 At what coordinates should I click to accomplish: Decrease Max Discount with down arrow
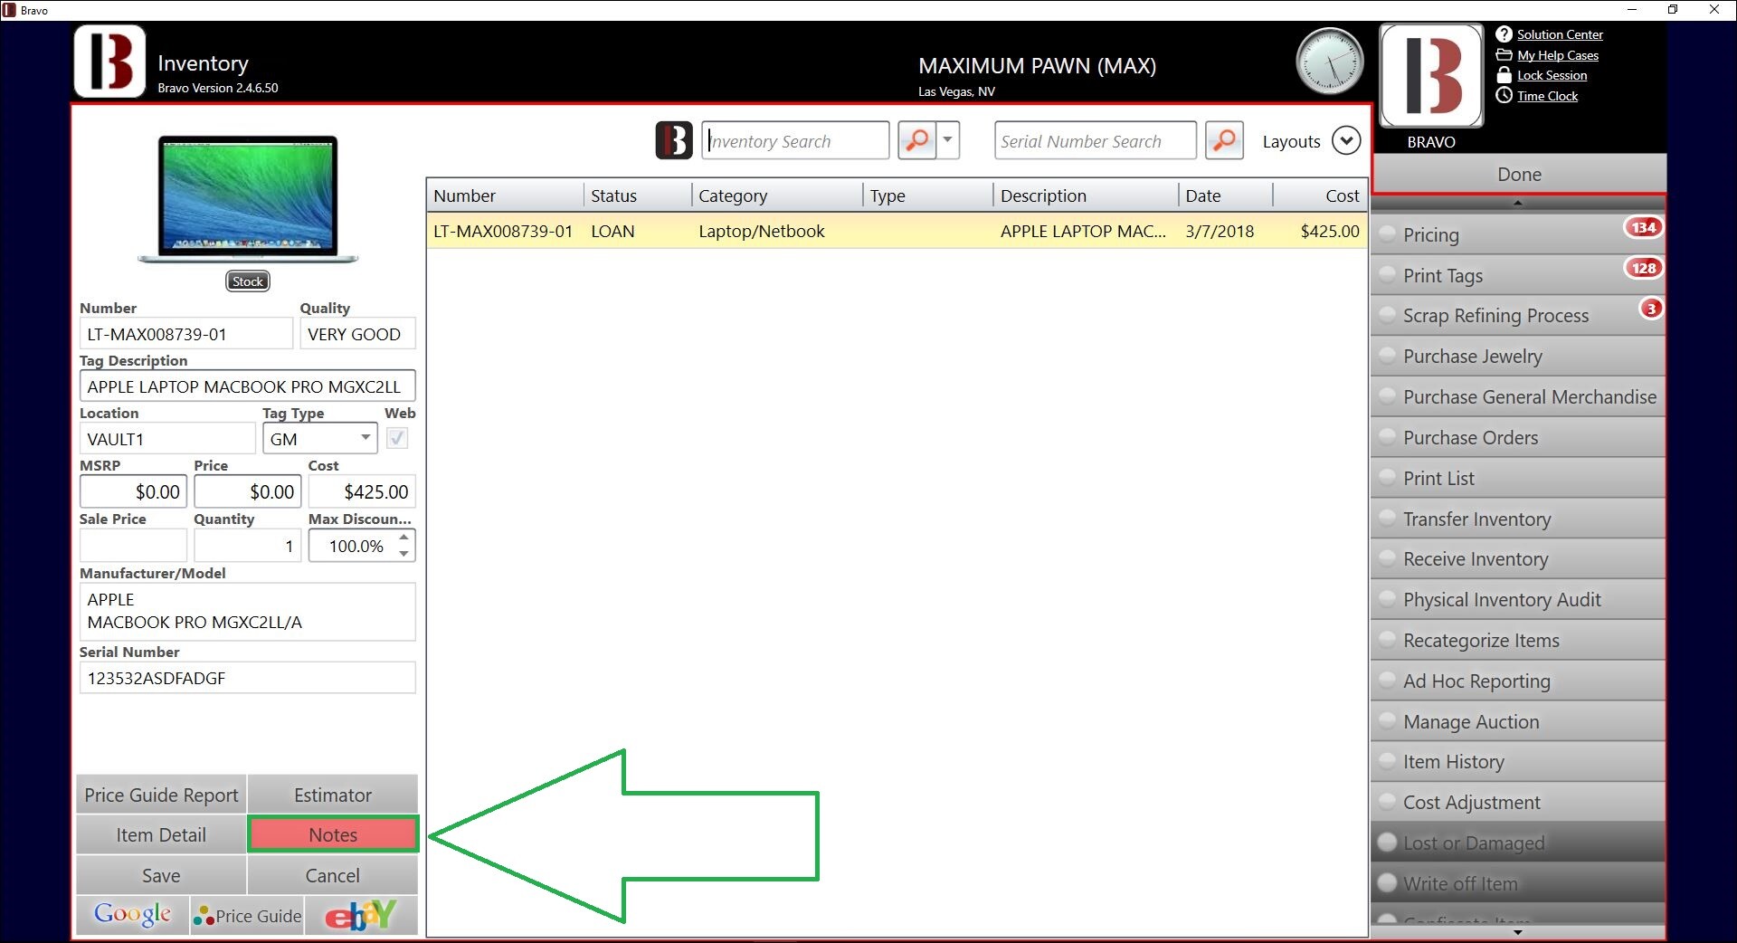click(403, 554)
